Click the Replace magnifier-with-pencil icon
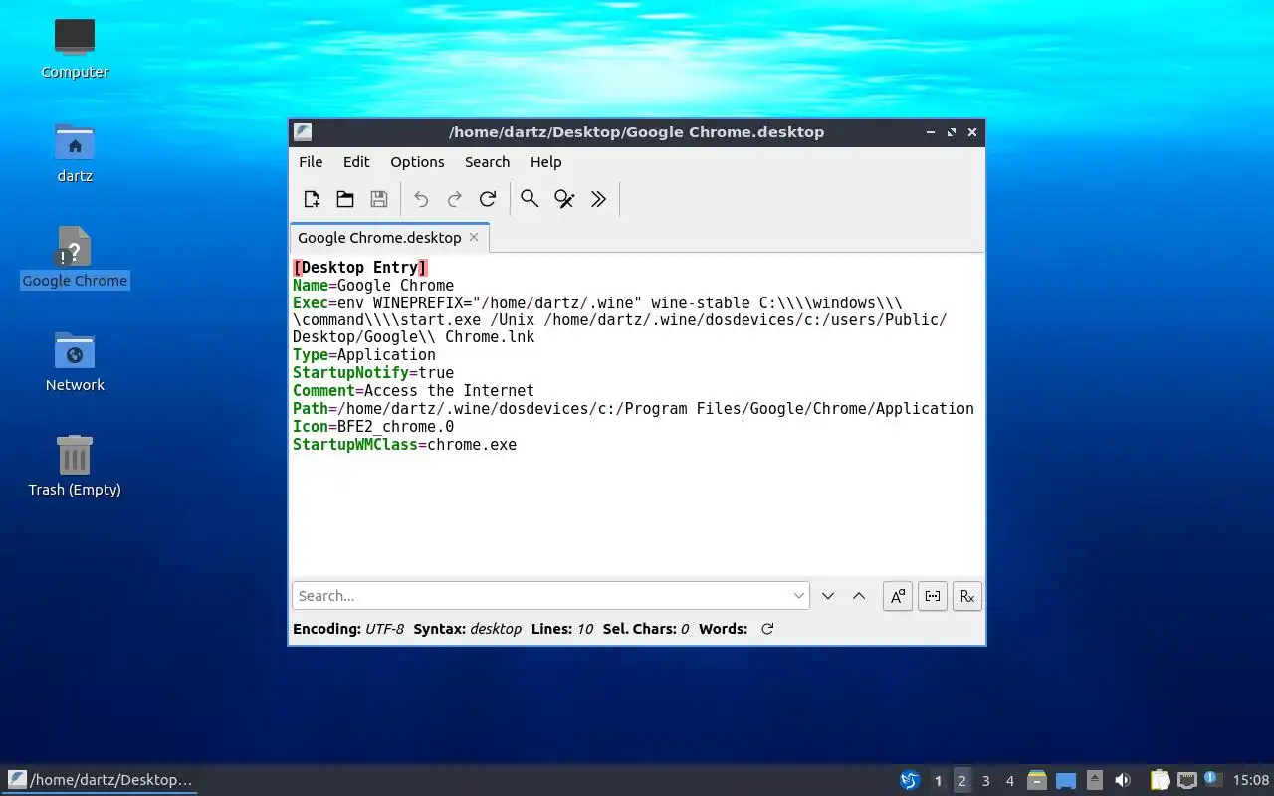The height and width of the screenshot is (796, 1274). 564,199
